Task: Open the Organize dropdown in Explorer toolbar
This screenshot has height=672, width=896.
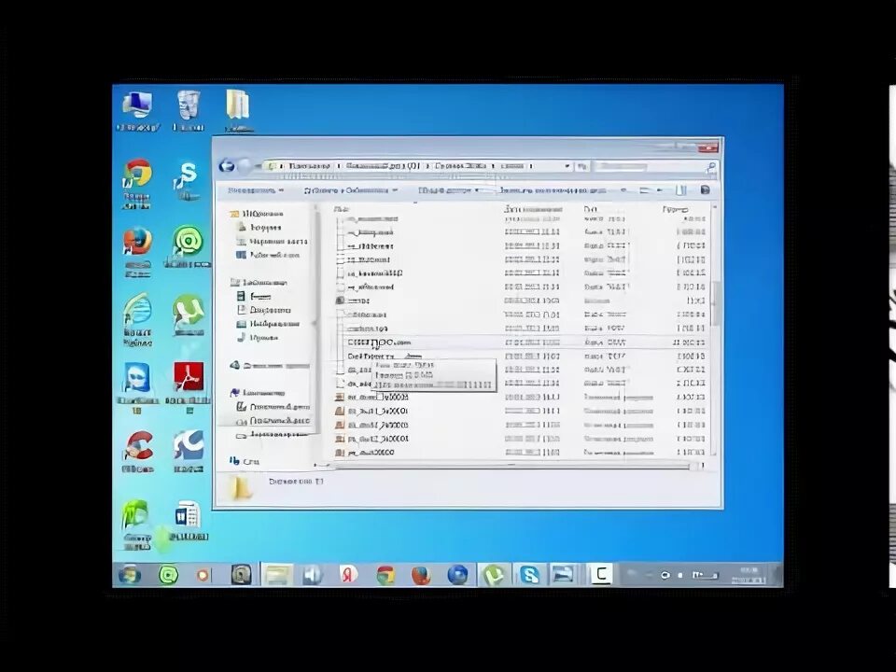Action: point(256,190)
